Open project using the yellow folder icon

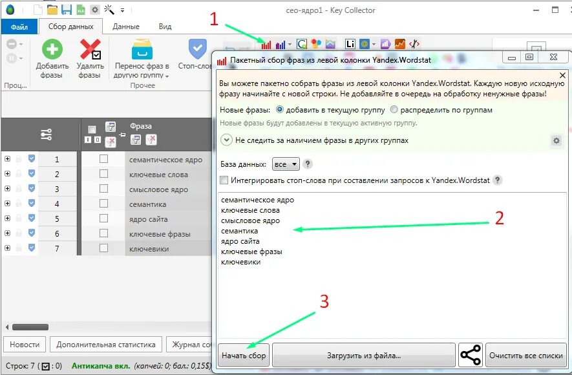coord(52,10)
